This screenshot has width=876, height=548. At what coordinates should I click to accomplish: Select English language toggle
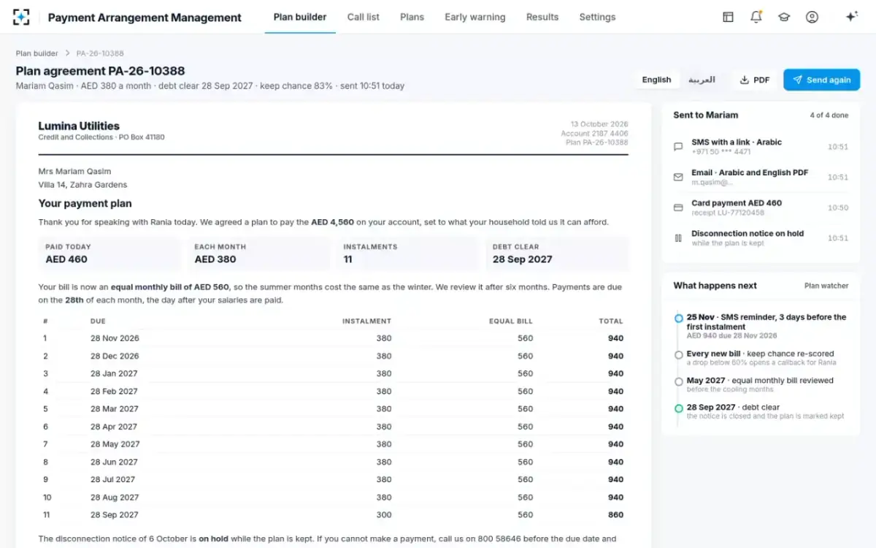pyautogui.click(x=656, y=80)
